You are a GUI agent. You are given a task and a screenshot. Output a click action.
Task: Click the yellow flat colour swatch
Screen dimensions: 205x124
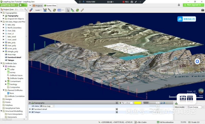point(137,103)
